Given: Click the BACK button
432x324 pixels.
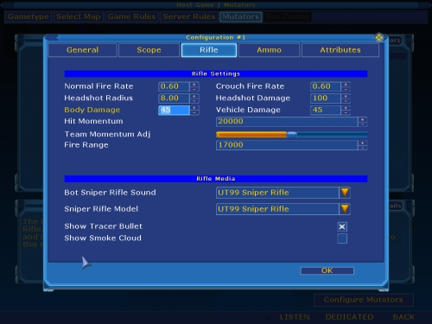Looking at the screenshot, I should tap(403, 317).
